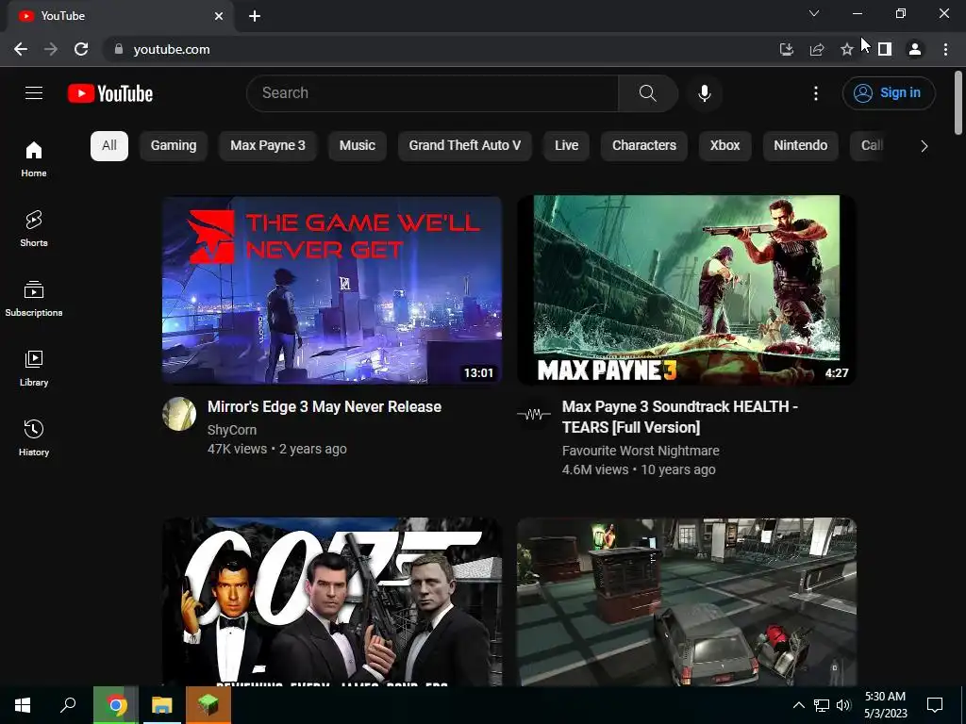Open Windows taskbar search

click(x=68, y=705)
